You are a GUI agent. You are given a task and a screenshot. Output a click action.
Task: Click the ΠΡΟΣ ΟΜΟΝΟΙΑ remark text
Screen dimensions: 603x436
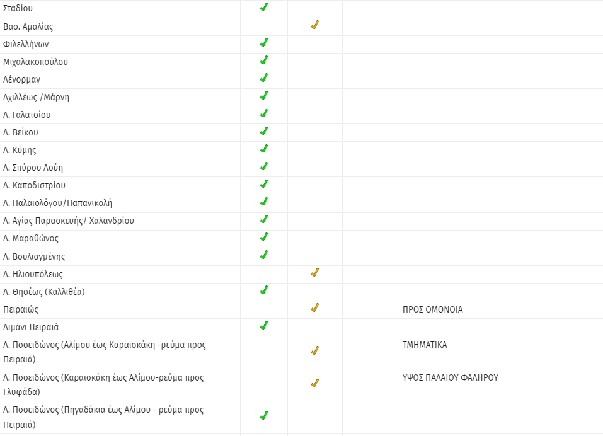point(432,310)
